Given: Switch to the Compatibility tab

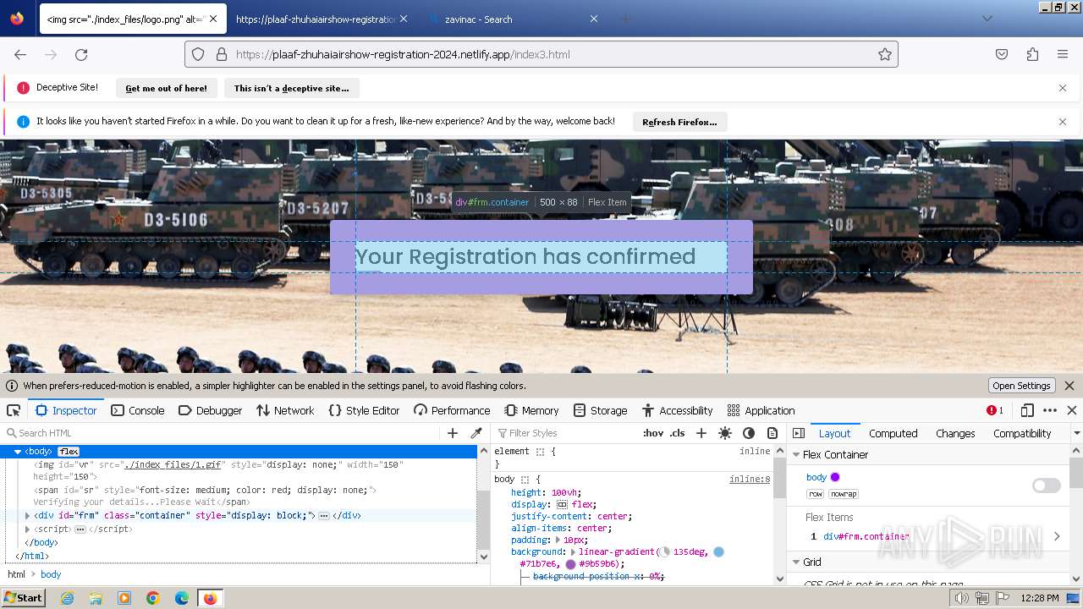Looking at the screenshot, I should coord(1022,433).
